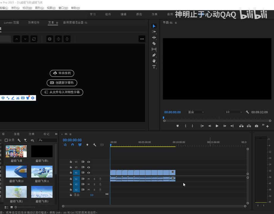Open timeline display settings wrench
Viewport: 274px width, 214px height.
pos(95,145)
